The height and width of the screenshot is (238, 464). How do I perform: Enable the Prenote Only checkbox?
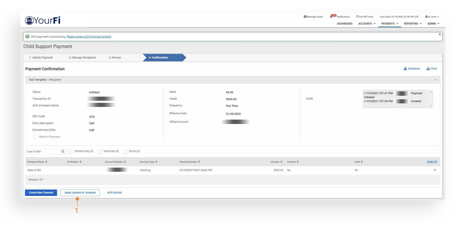[71, 151]
